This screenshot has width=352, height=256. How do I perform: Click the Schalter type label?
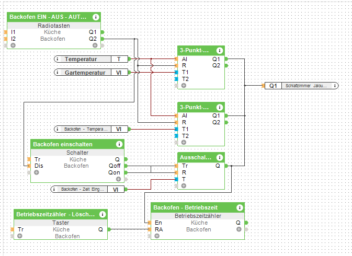pos(77,153)
